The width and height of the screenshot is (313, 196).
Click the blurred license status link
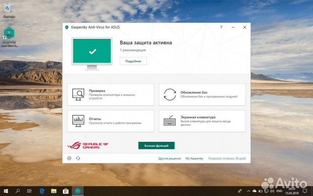[227, 158]
